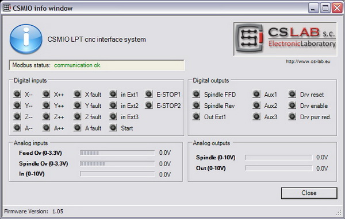Click the E-STOP2 LED indicator
Viewport: 345px width, 219px height.
[149, 105]
